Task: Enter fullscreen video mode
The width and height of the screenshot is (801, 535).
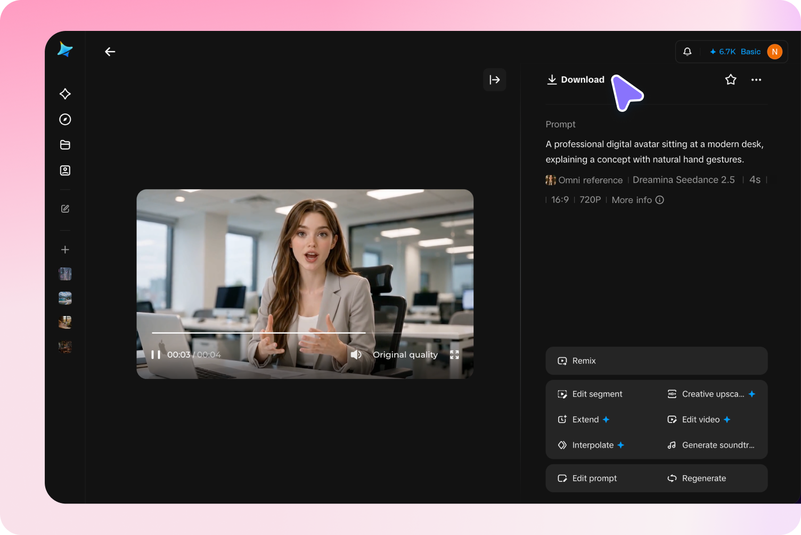Action: pyautogui.click(x=454, y=355)
